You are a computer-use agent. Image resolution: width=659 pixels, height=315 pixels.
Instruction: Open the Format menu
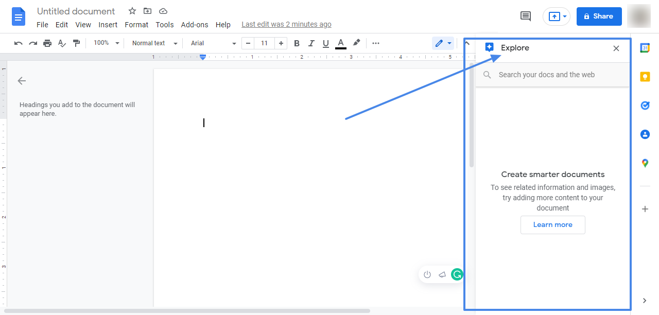[x=136, y=25]
